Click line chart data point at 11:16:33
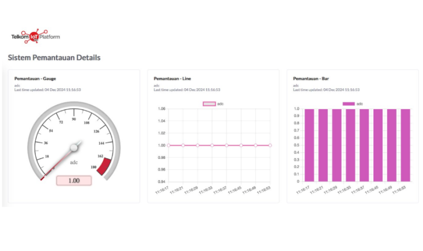Viewport: 423px width, 251px height. [212, 145]
